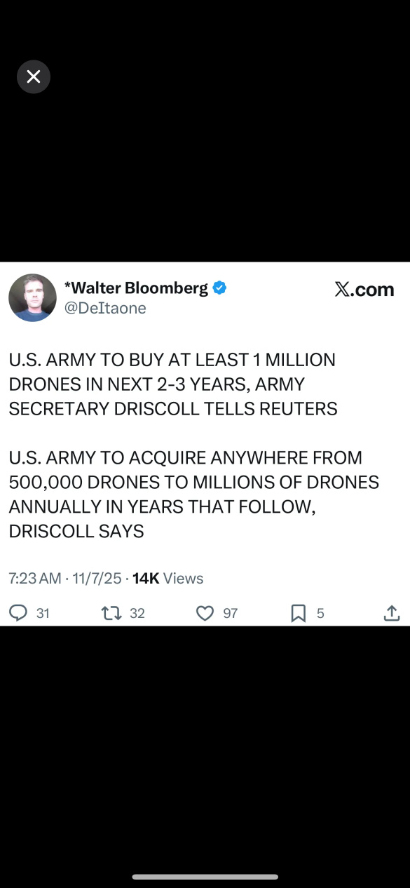Bookmark the post using the bookmark icon

coord(299,613)
